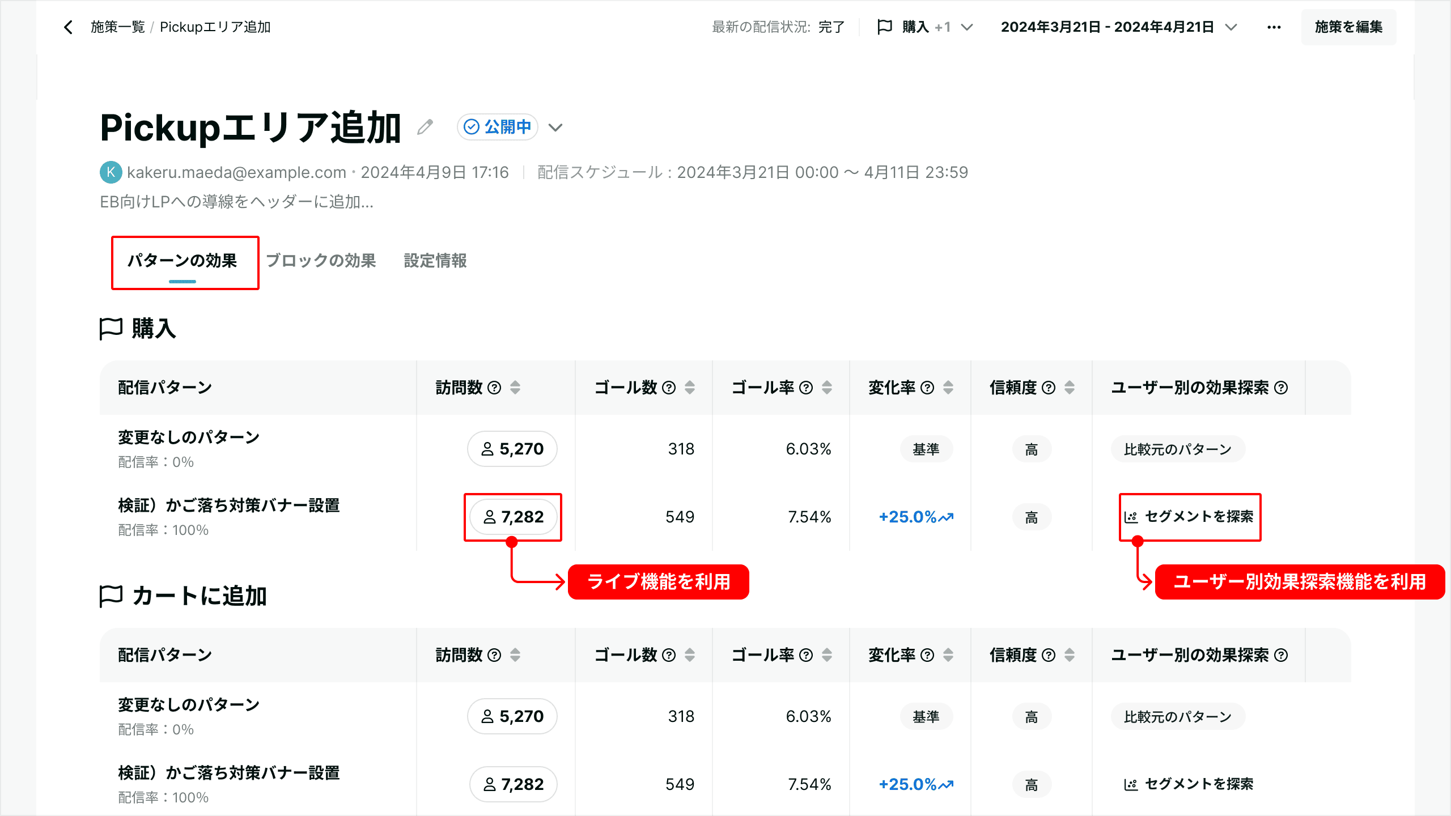This screenshot has width=1451, height=816.
Task: Sort 購入 table by 訪問数 arrows
Action: pos(515,388)
